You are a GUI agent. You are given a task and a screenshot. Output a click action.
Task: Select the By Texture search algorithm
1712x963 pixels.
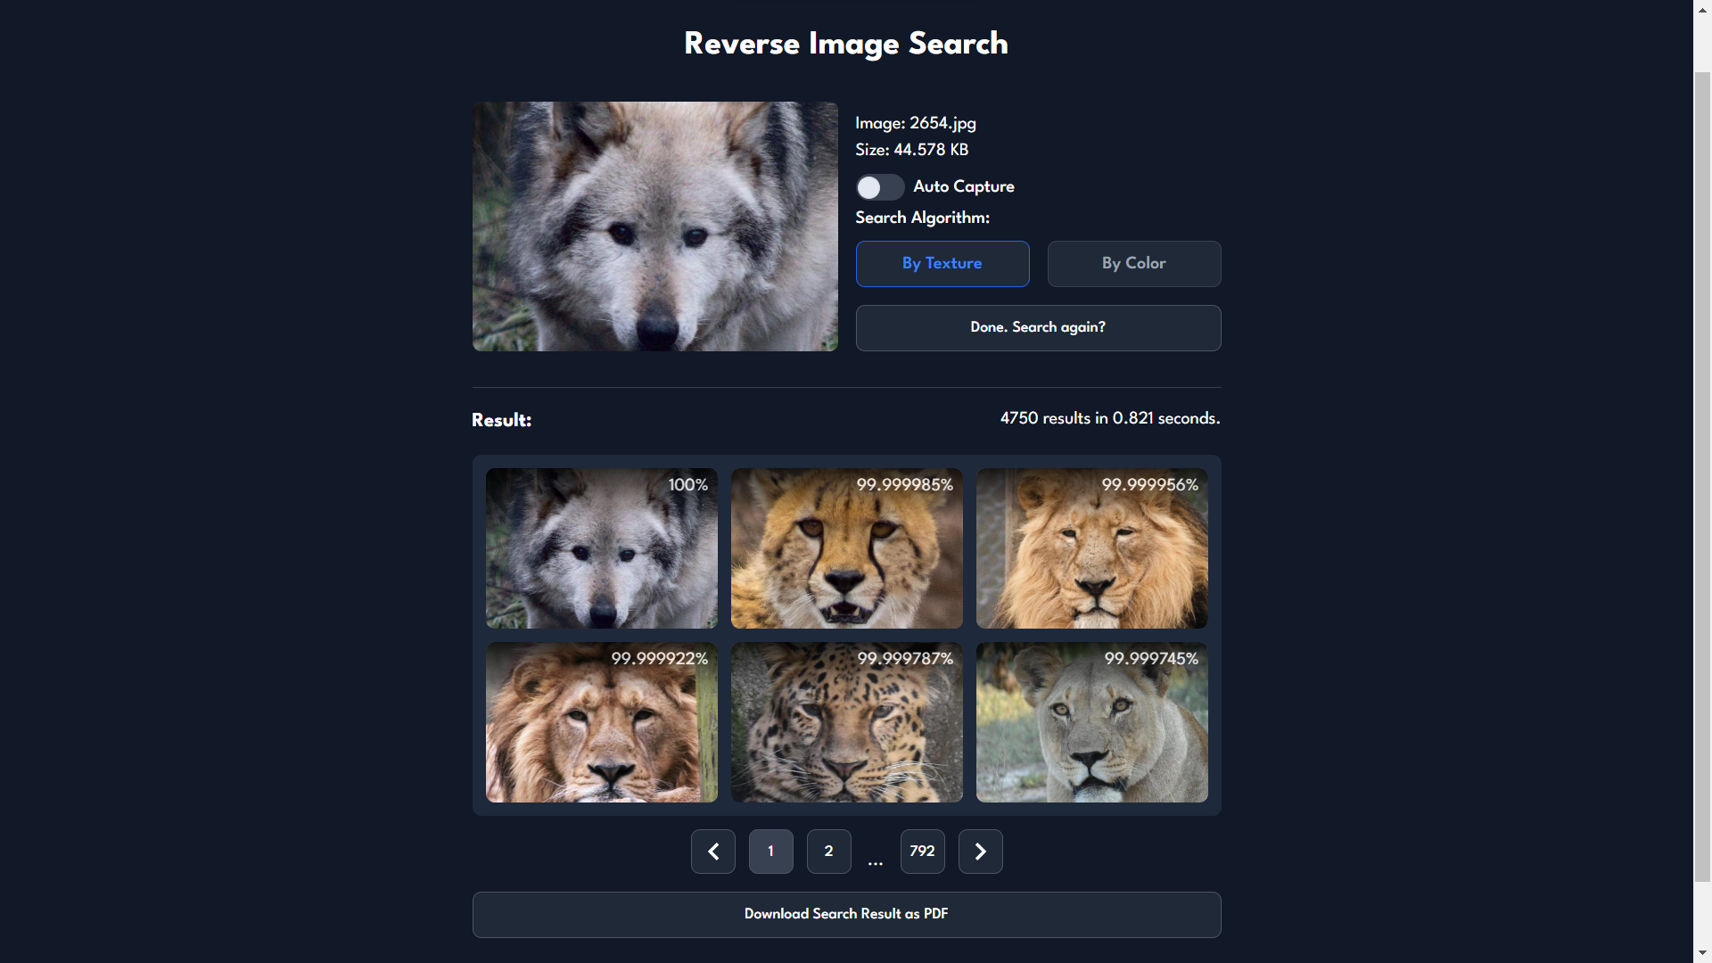(x=942, y=264)
